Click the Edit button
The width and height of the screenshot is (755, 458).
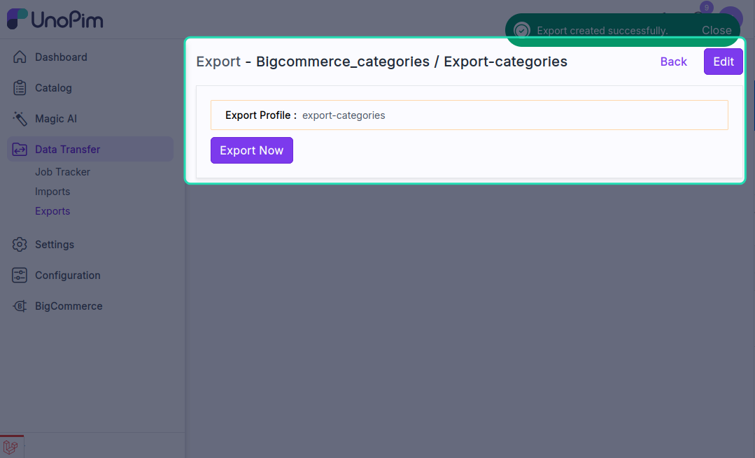point(724,62)
